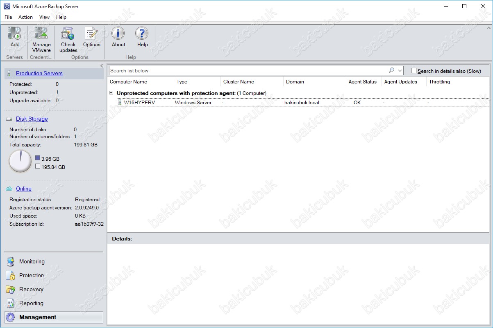
Task: Select the Management workspace
Action: point(54,317)
